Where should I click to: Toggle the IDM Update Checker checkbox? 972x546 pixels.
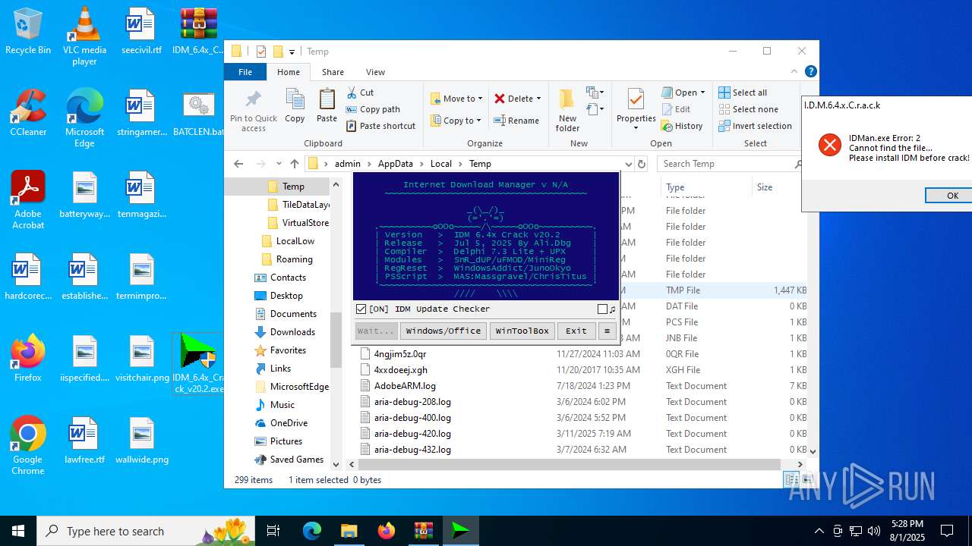[361, 309]
